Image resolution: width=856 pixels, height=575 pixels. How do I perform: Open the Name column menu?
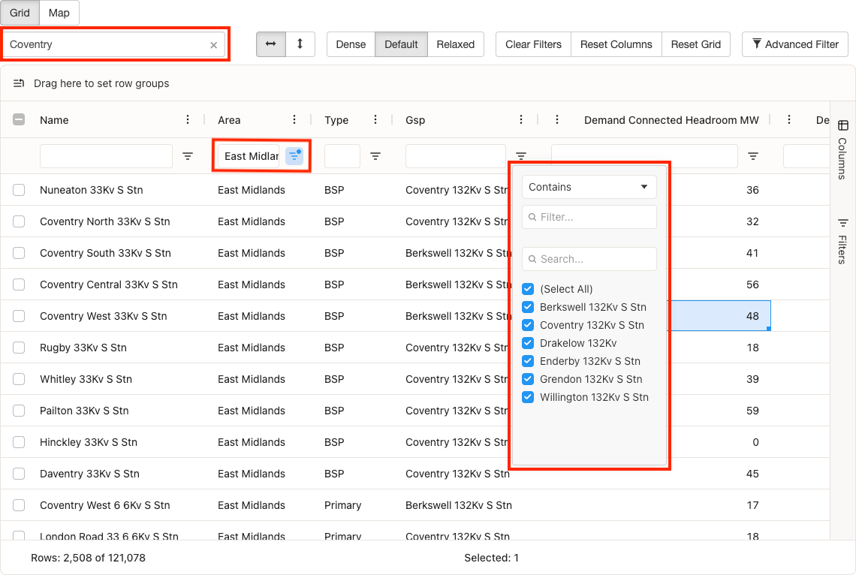[187, 120]
